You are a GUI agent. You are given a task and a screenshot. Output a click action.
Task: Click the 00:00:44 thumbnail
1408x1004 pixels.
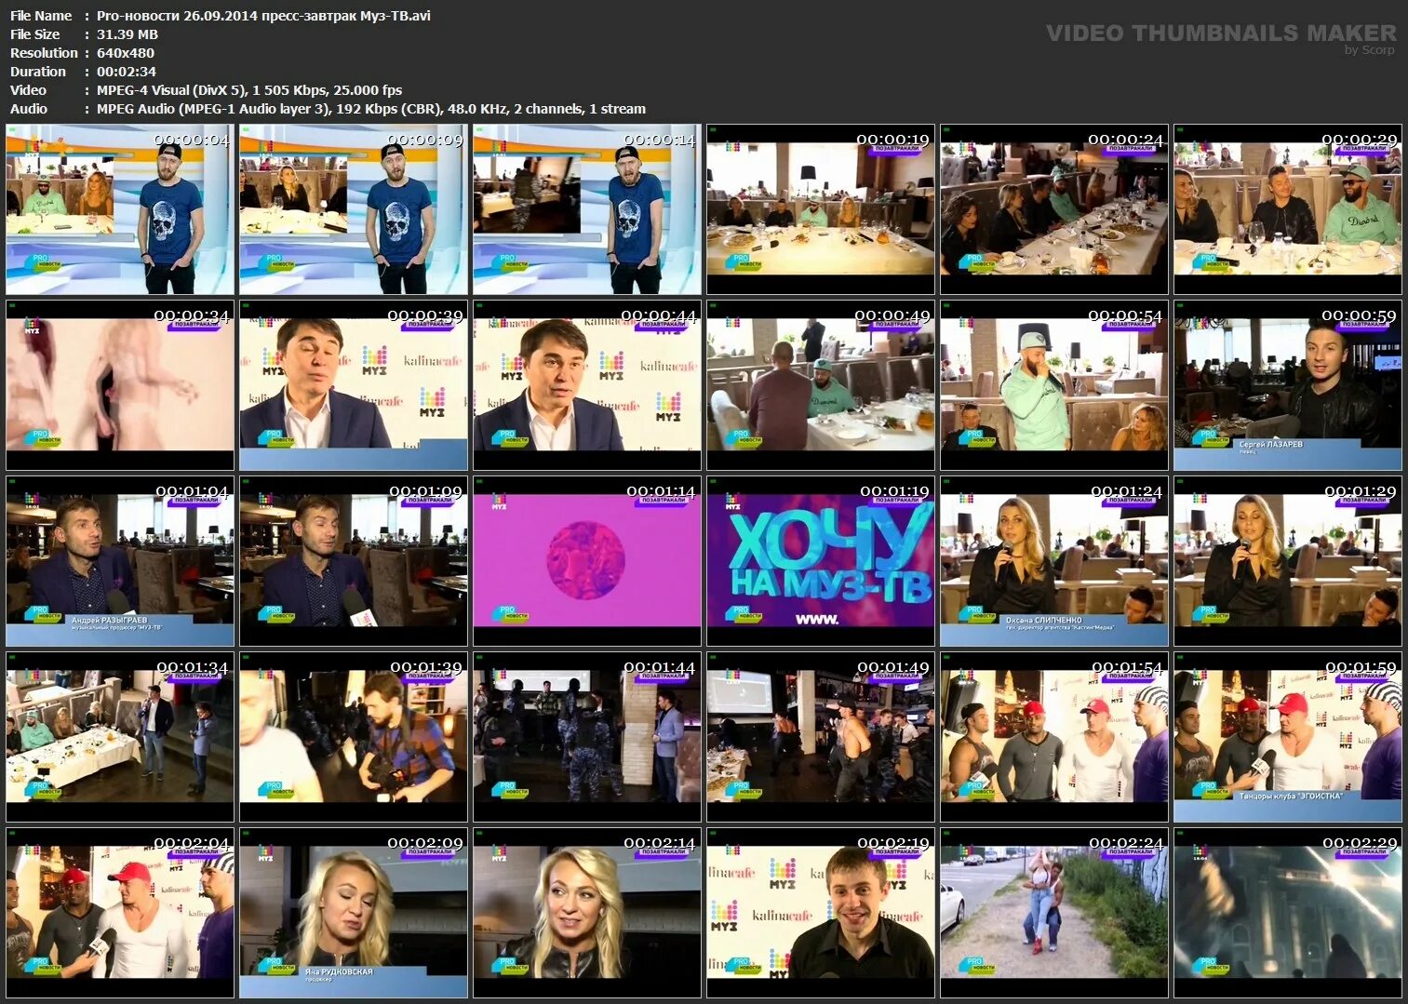[587, 385]
